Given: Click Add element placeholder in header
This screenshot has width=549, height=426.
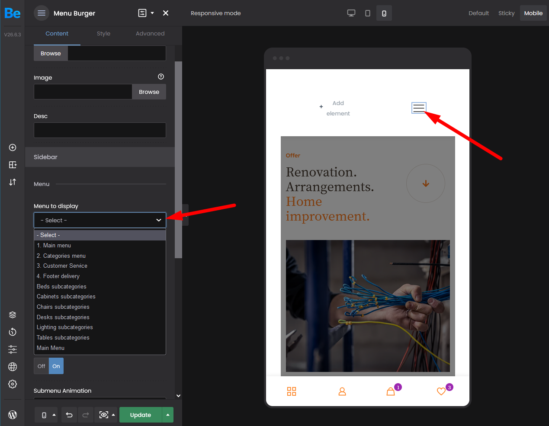Looking at the screenshot, I should click(334, 108).
